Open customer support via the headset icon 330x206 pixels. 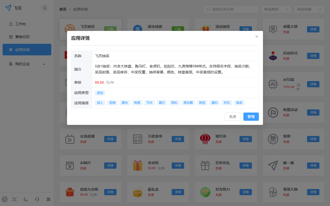37,199
